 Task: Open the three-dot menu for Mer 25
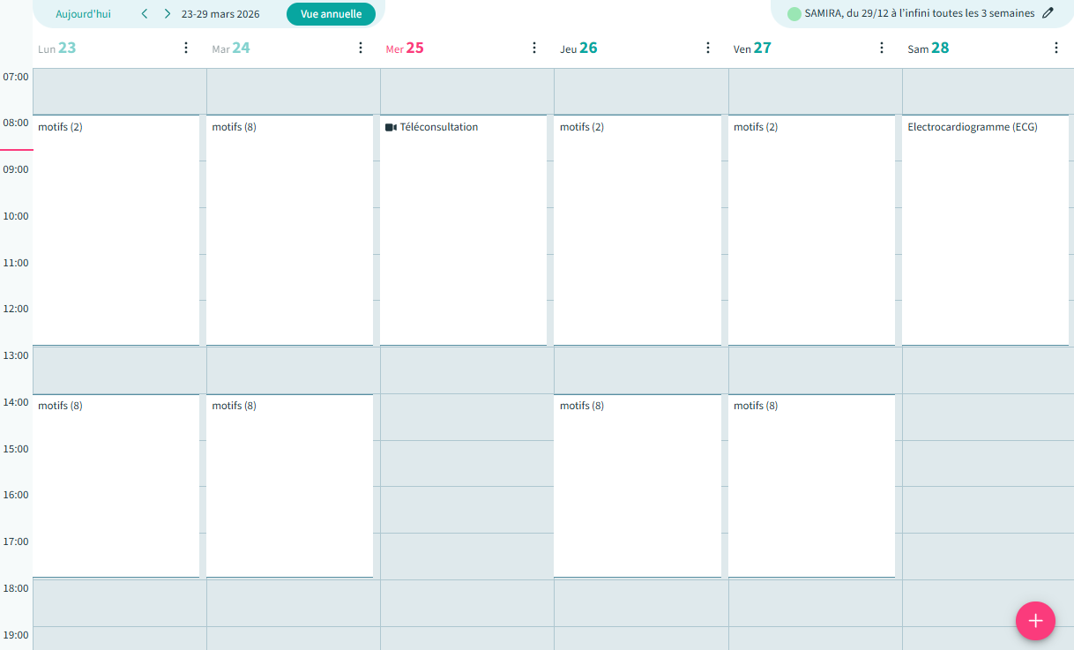pos(533,48)
